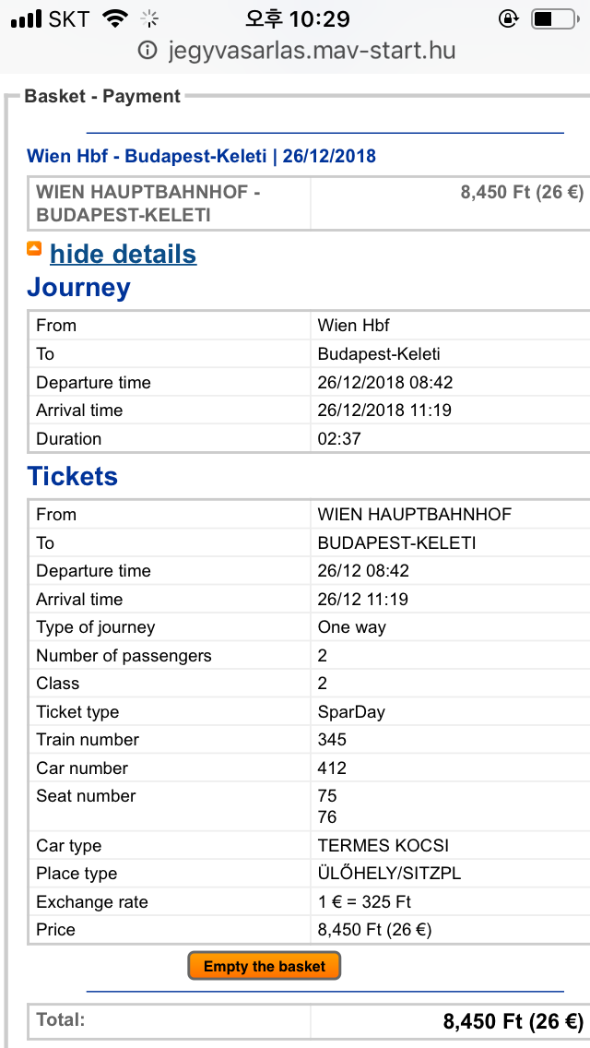Image resolution: width=590 pixels, height=1048 pixels.
Task: Tap the orange collapse arrow icon
Action: pos(34,249)
